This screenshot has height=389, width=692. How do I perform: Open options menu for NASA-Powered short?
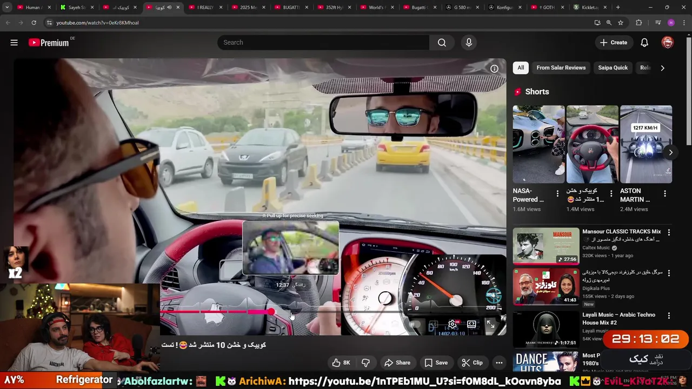(x=557, y=193)
